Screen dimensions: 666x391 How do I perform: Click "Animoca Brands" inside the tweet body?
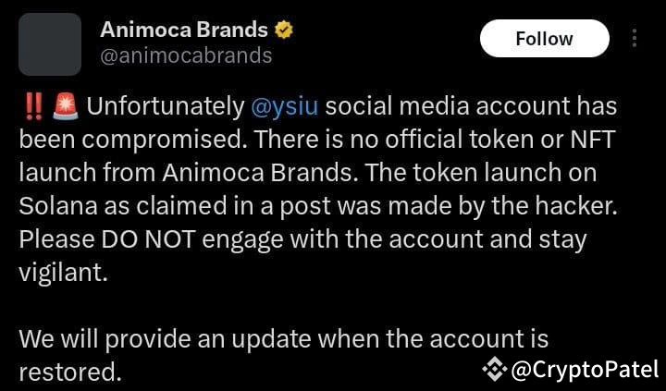tap(208, 173)
